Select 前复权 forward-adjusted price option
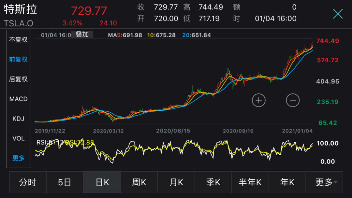Screen dimensions: 352x198 19,60
